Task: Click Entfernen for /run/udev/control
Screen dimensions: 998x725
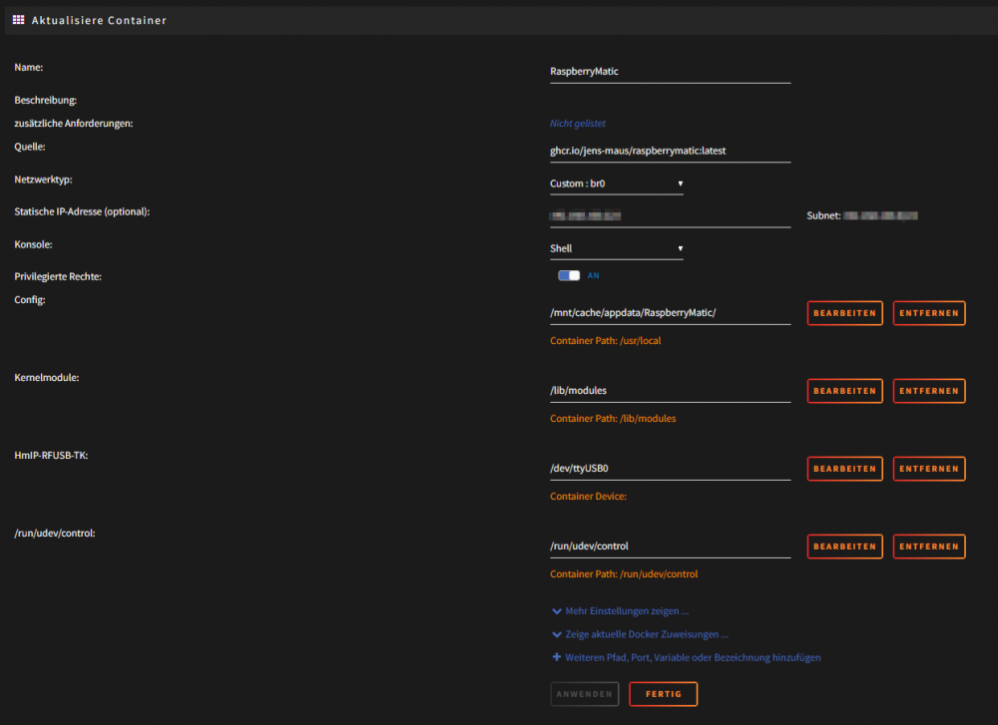Action: [x=928, y=546]
